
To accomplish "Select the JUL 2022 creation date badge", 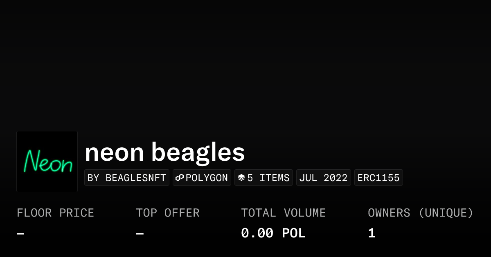I will tap(323, 178).
